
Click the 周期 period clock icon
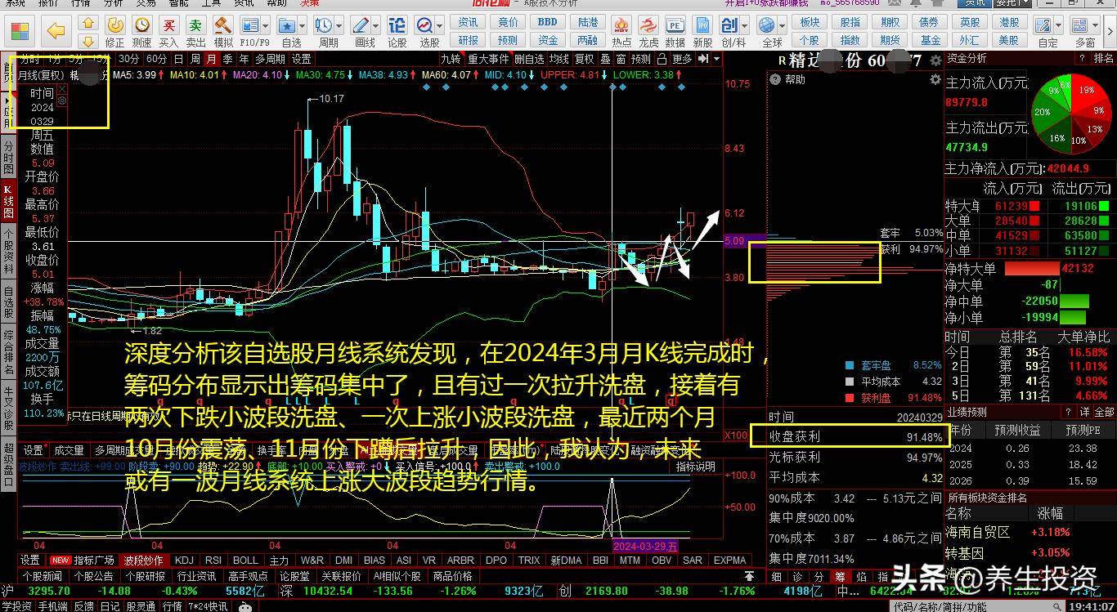coord(324,25)
